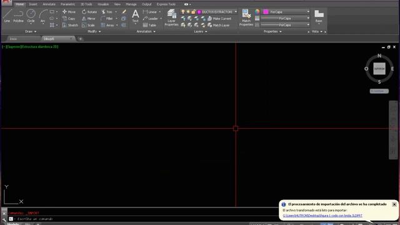This screenshot has height=225, width=400.
Task: Select the Hatch tool
Action: [52, 25]
